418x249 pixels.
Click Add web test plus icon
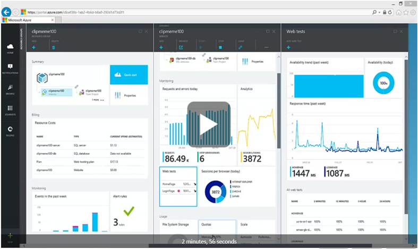point(288,47)
